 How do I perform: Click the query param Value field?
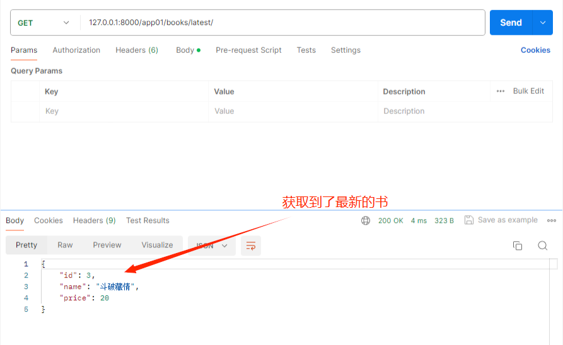[x=293, y=111]
